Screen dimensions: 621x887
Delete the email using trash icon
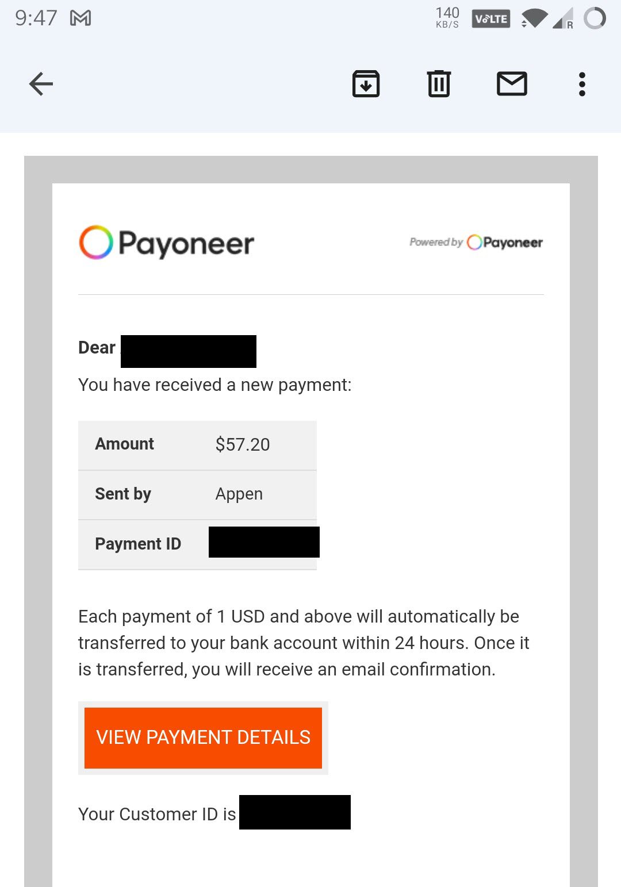(x=439, y=83)
